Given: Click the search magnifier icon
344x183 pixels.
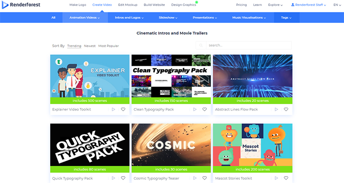Looking at the screenshot, I should pyautogui.click(x=201, y=45).
